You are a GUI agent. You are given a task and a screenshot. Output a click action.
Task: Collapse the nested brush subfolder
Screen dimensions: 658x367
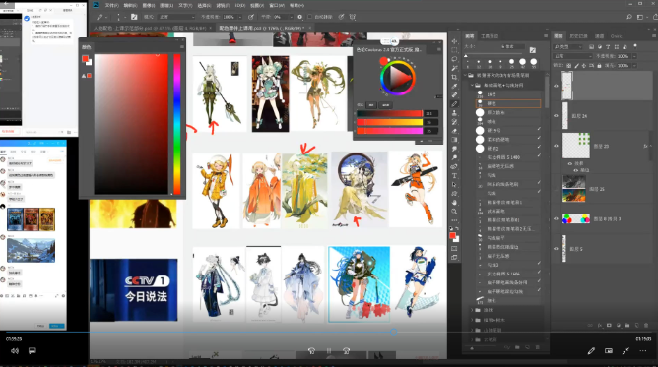pyautogui.click(x=472, y=85)
